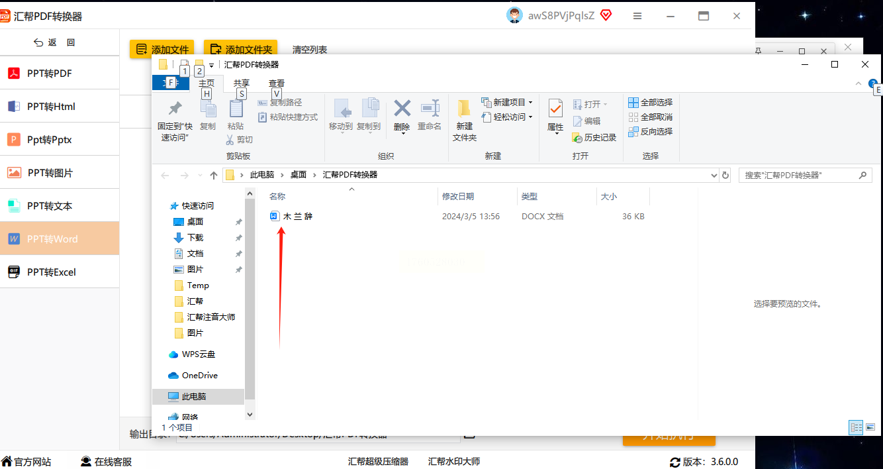Click 此电脑 in the address breadcrumb
The image size is (883, 469).
pos(261,175)
